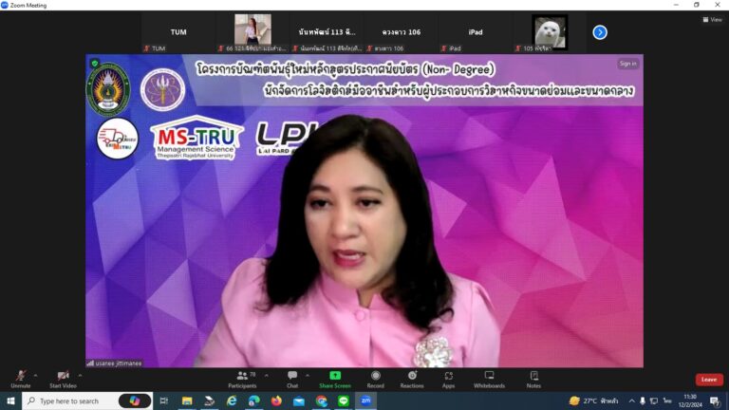Open LINE from the taskbar
Screen dimensions: 729x410
point(344,401)
